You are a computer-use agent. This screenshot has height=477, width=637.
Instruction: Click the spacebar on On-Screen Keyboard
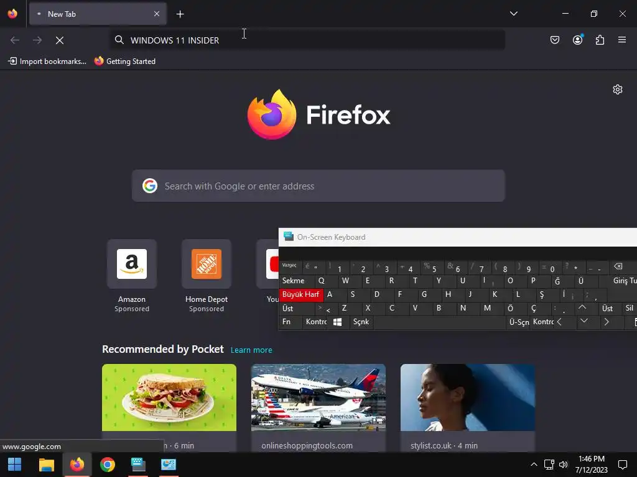[x=440, y=322]
